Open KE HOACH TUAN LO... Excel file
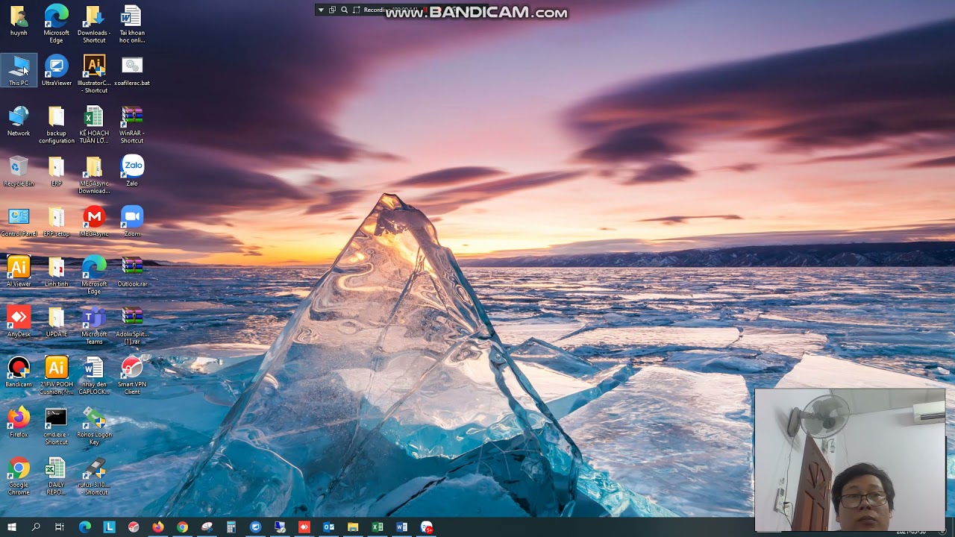This screenshot has width=955, height=537. point(94,125)
